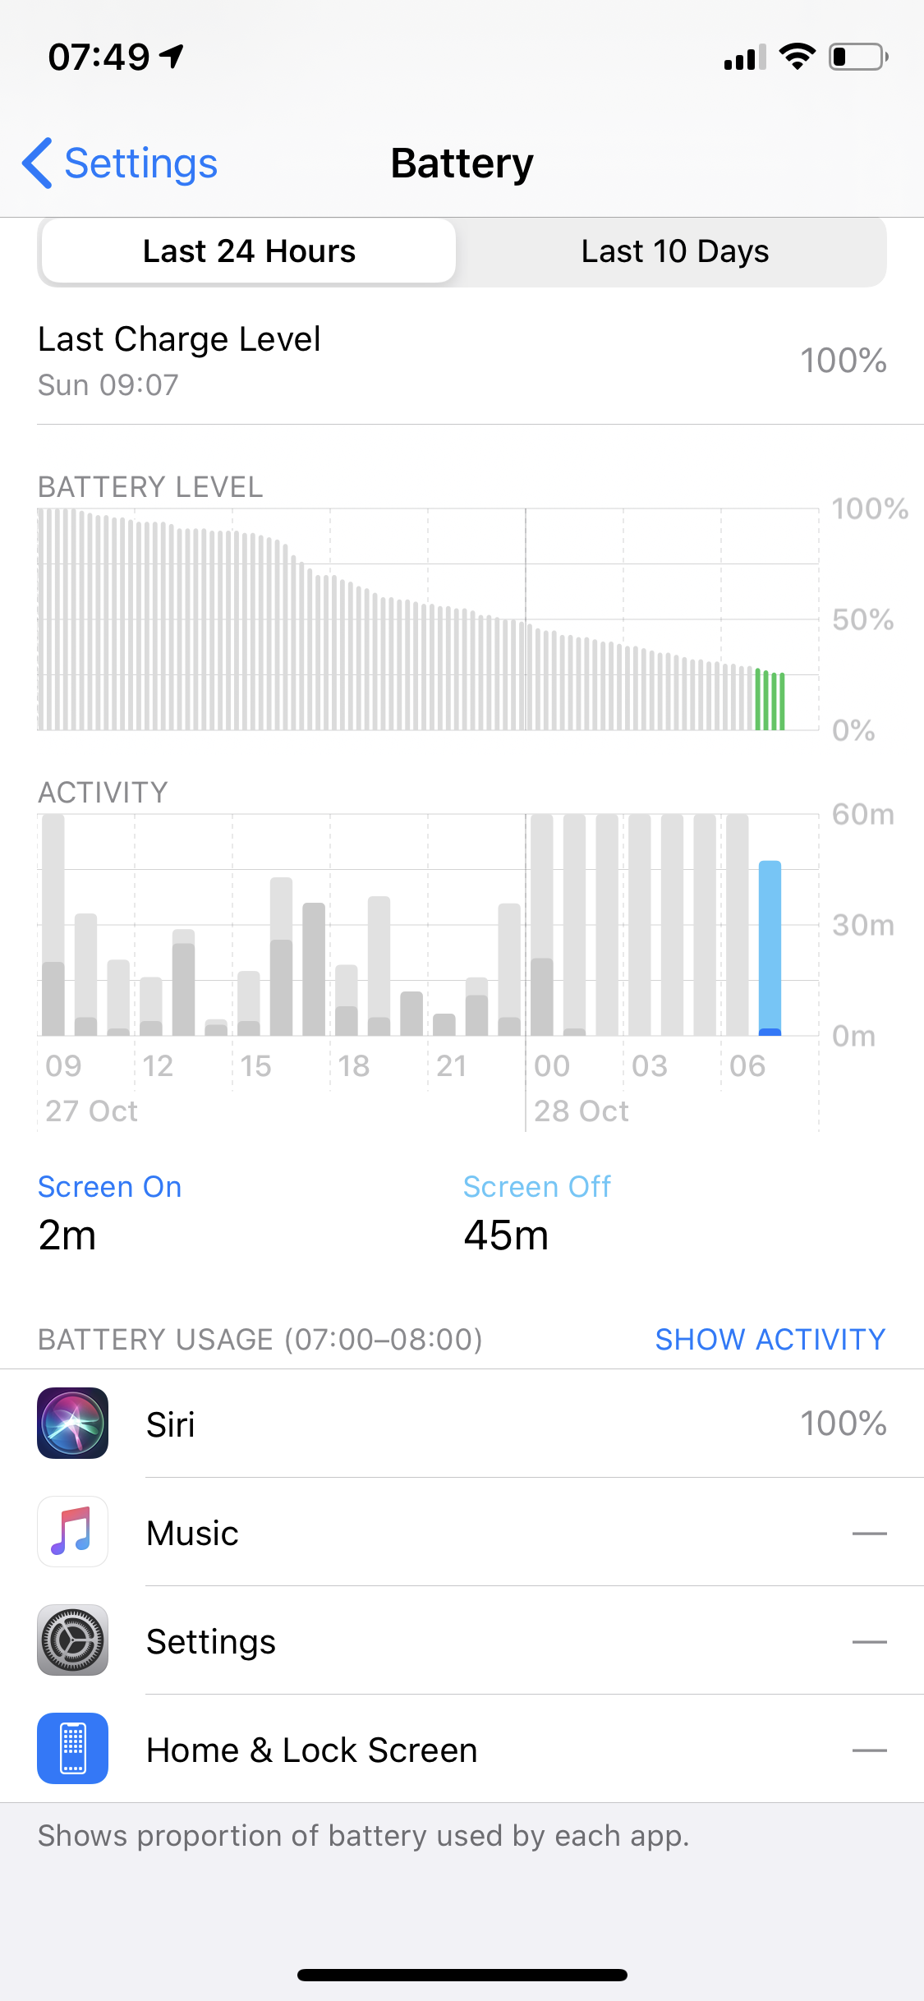
Task: Tap the Settings gear app icon
Action: (x=72, y=1640)
